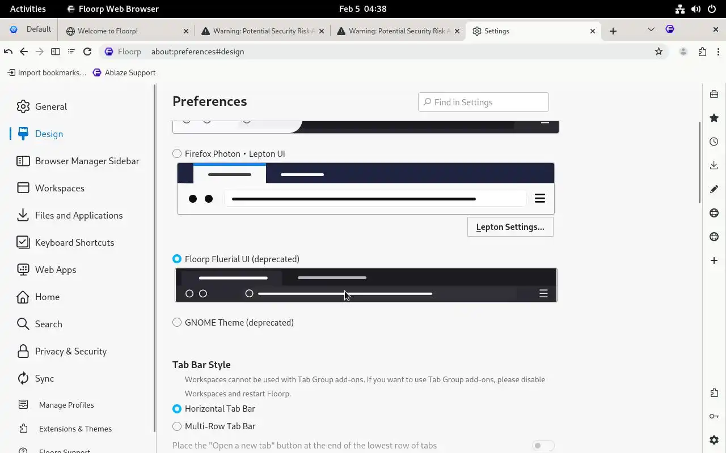The height and width of the screenshot is (453, 726).
Task: Open GNOME Activities overview
Action: coord(28,8)
